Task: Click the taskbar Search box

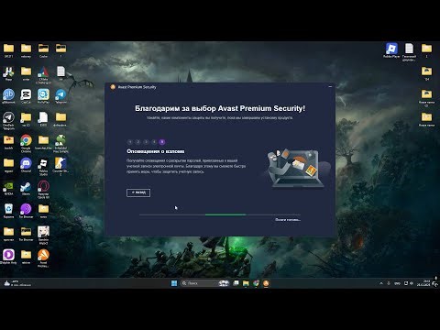Action: pos(204,283)
